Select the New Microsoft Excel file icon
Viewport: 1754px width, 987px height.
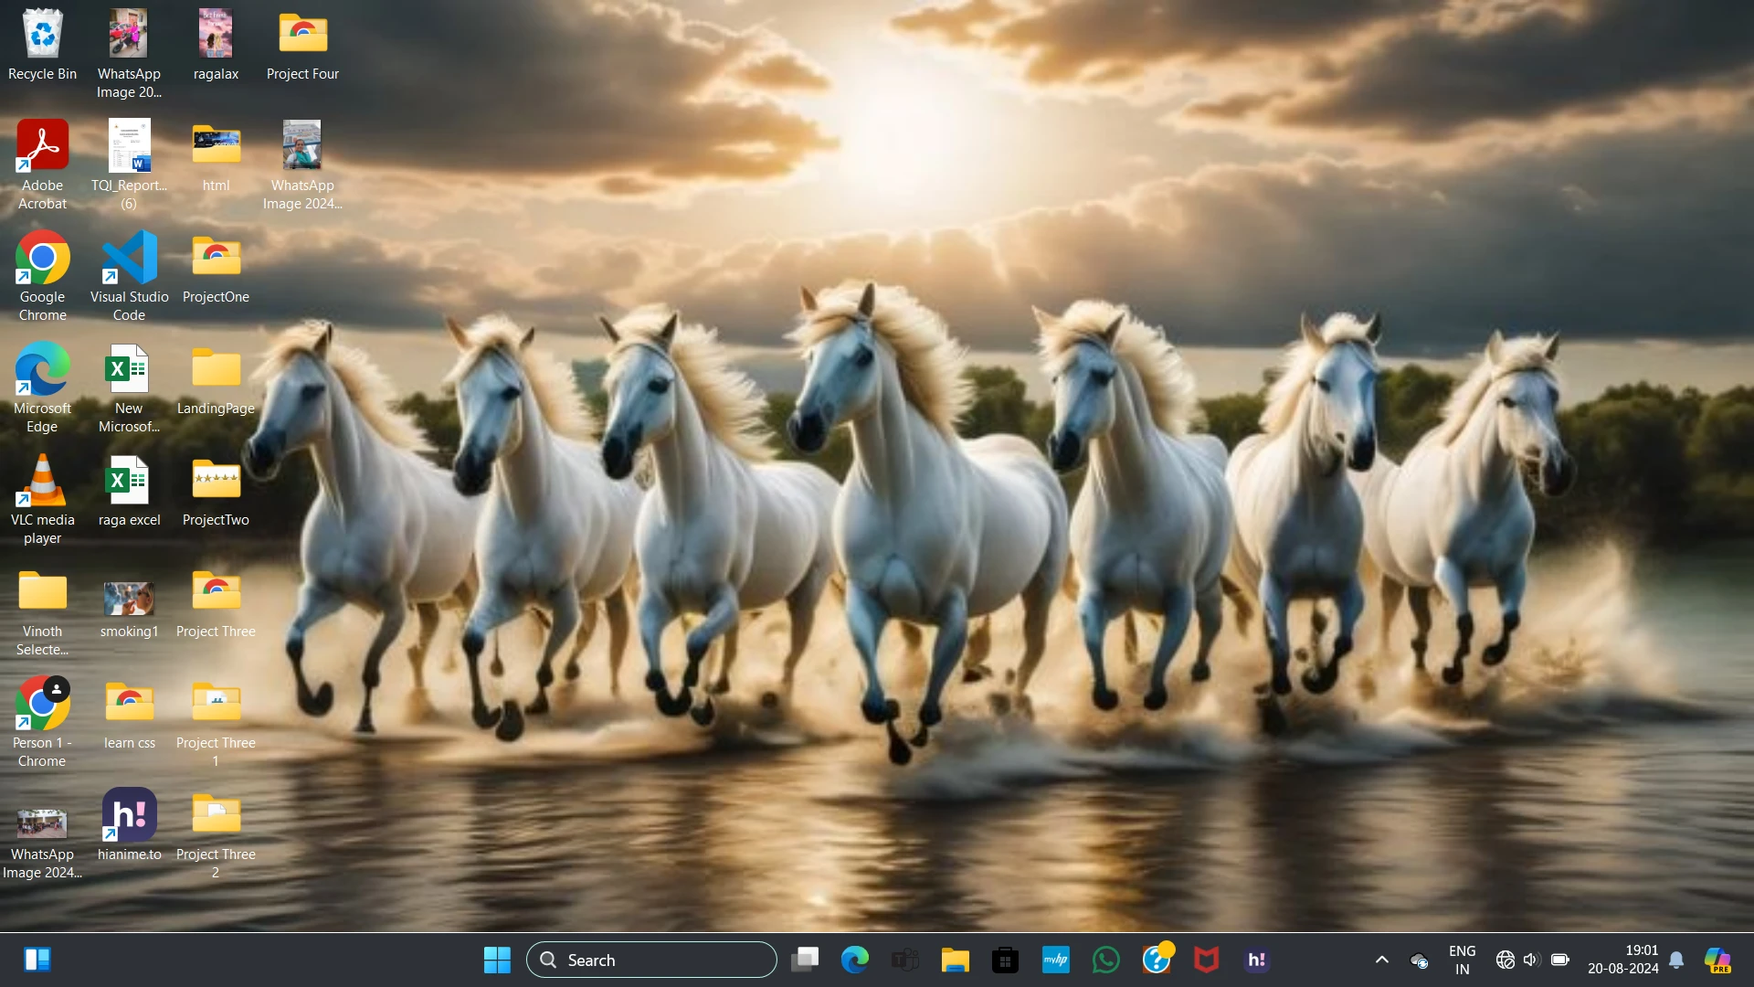pyautogui.click(x=129, y=387)
